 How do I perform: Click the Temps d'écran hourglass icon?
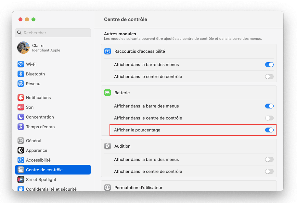pos(21,127)
